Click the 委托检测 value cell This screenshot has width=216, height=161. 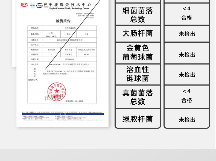coord(51,49)
